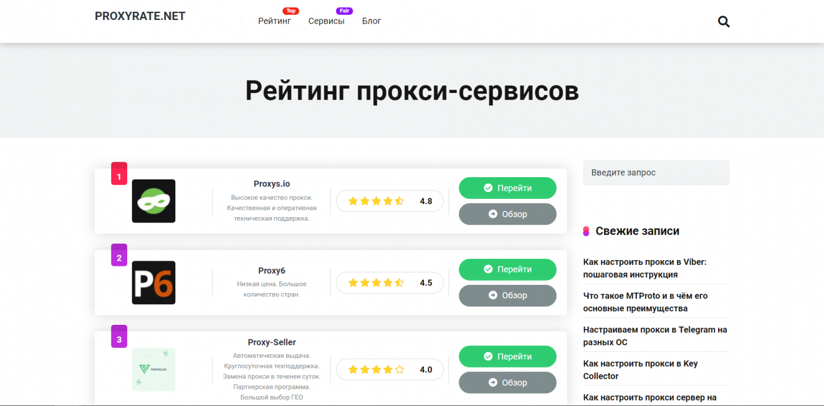Open the Proxy6 title link
This screenshot has width=824, height=406.
(x=272, y=271)
